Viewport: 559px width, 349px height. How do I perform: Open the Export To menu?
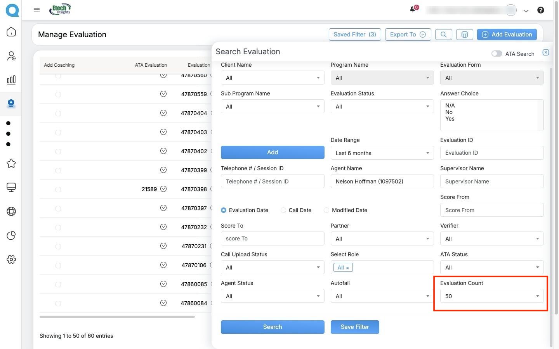[x=408, y=35]
